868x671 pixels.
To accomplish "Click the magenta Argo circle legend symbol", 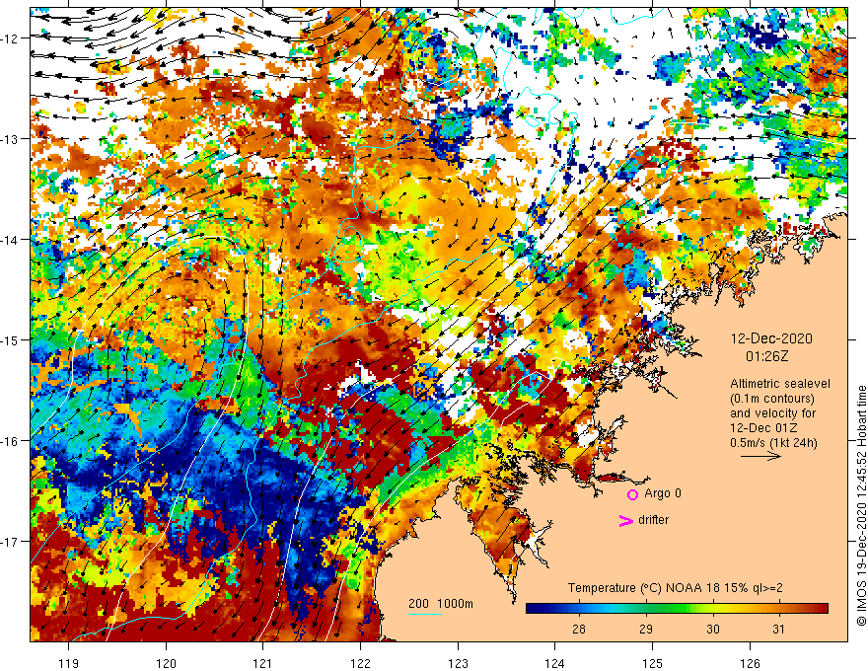I will pos(632,494).
